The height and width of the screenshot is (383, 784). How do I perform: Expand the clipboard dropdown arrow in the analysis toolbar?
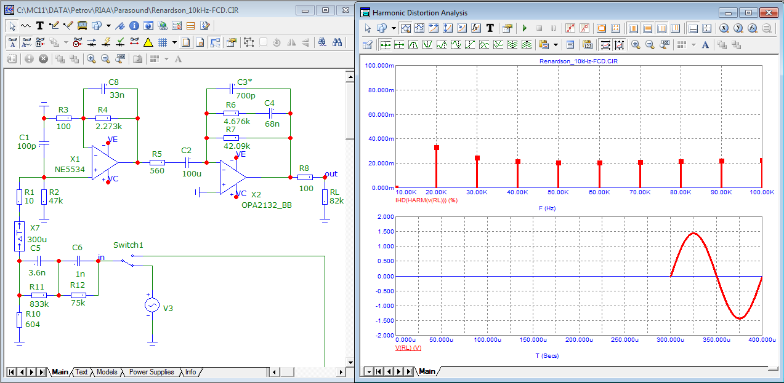point(556,45)
